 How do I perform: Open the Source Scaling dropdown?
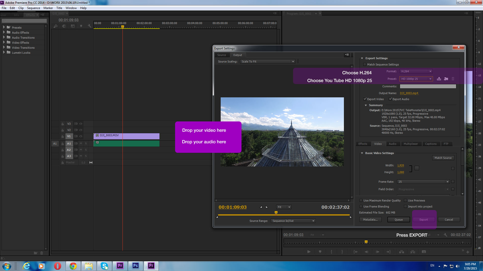(268, 61)
